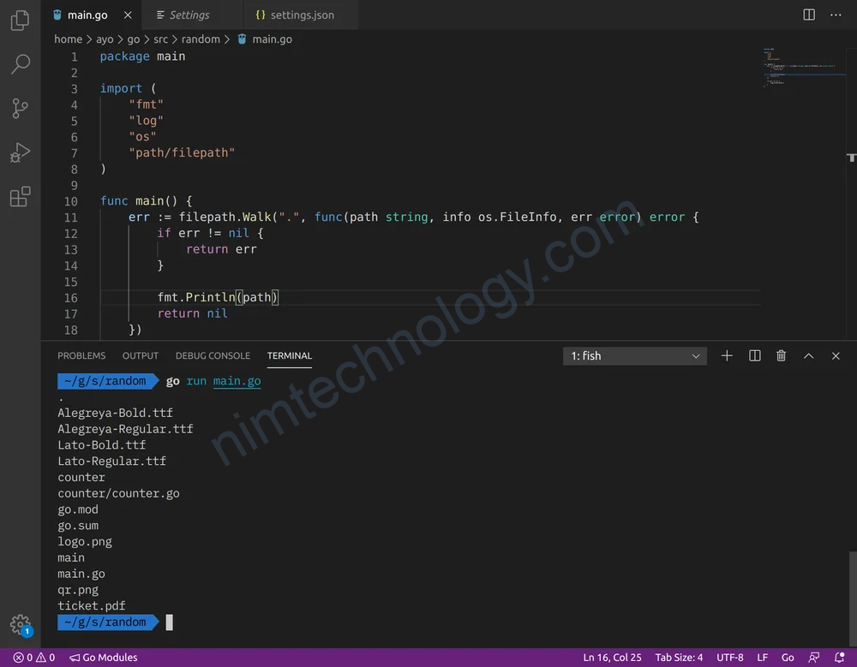Open the Explorer view in activity bar
Image resolution: width=857 pixels, height=667 pixels.
20,21
